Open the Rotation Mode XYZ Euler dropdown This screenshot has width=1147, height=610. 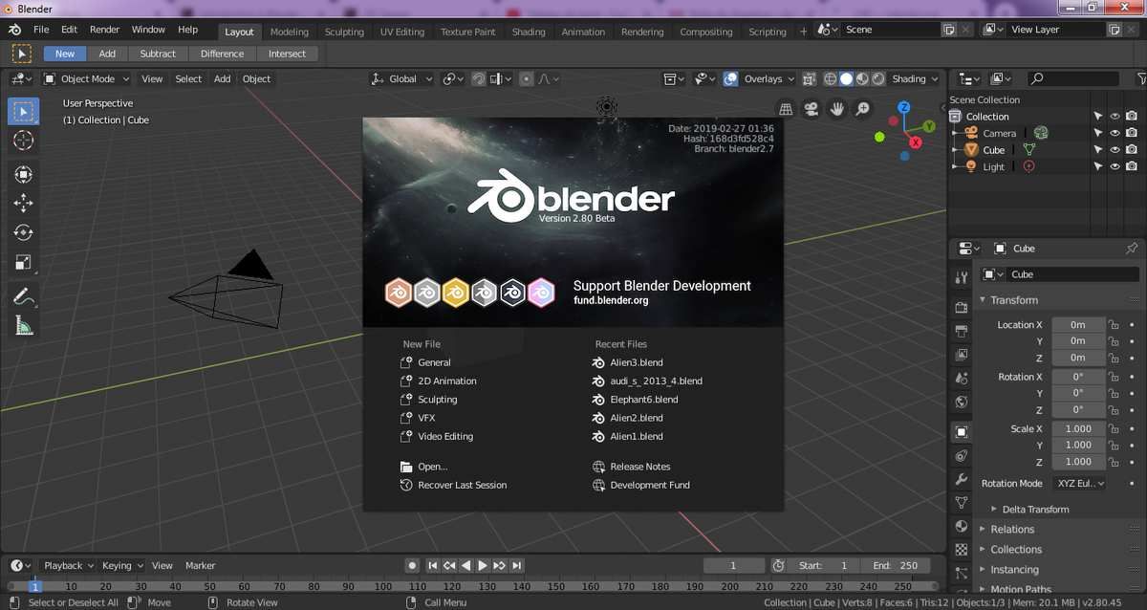[1080, 484]
